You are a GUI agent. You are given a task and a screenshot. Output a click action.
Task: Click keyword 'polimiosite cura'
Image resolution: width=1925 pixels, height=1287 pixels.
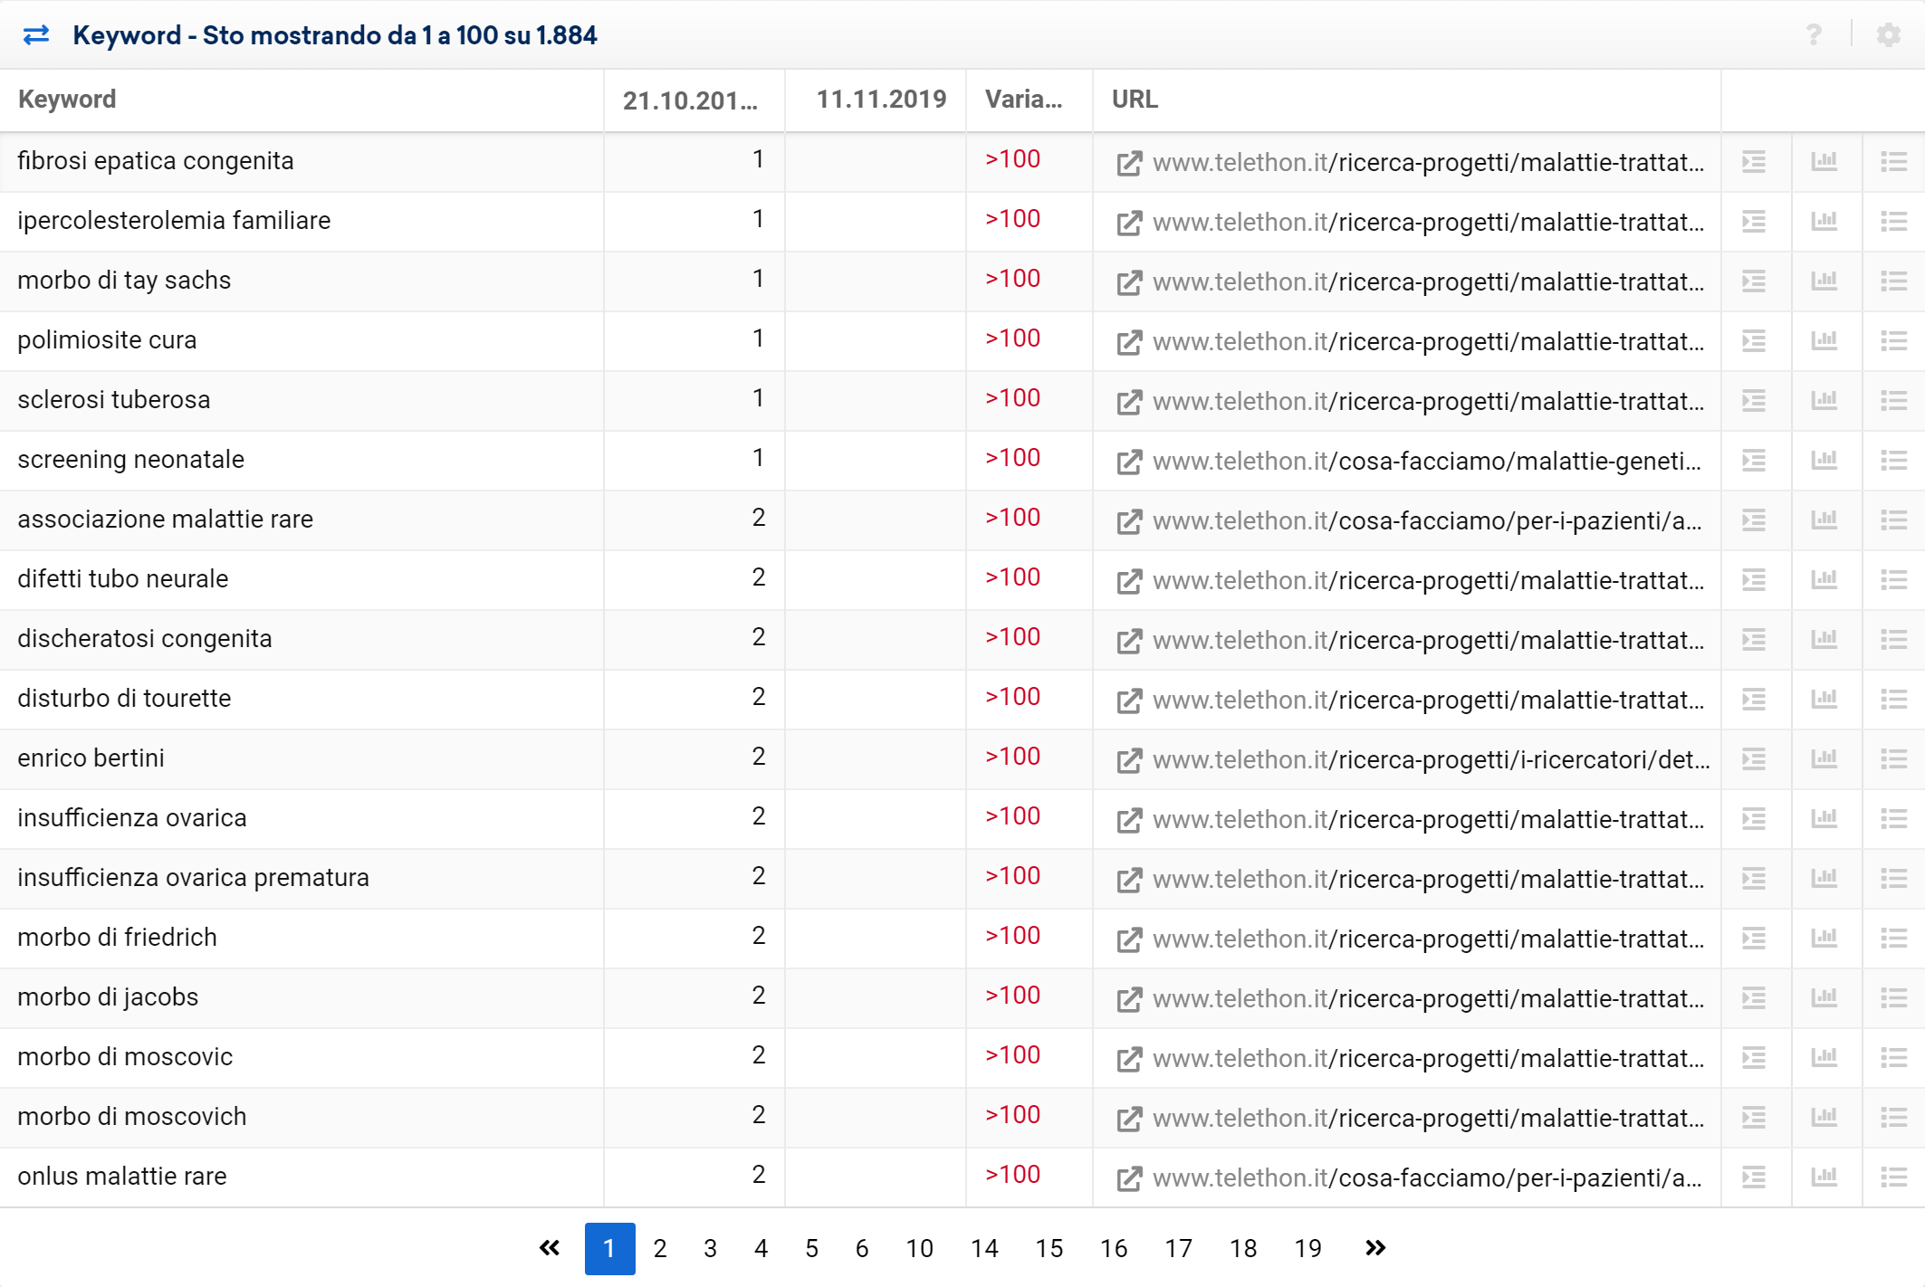coord(107,340)
